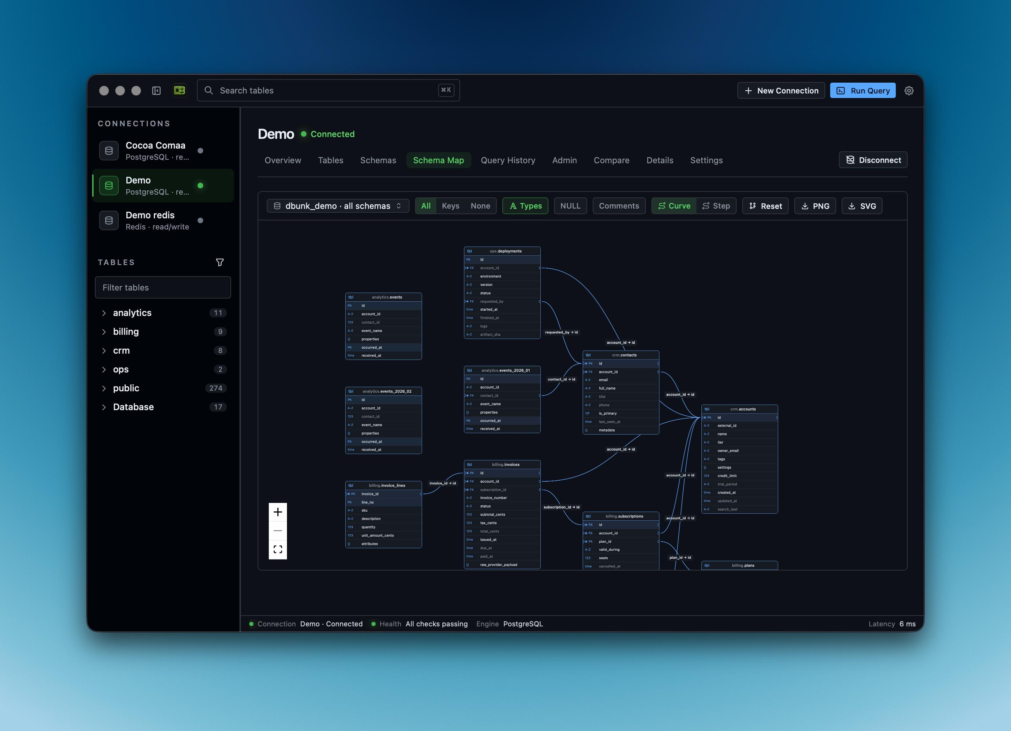Click Latency 6 ms status
The width and height of the screenshot is (1011, 731).
[x=892, y=624]
